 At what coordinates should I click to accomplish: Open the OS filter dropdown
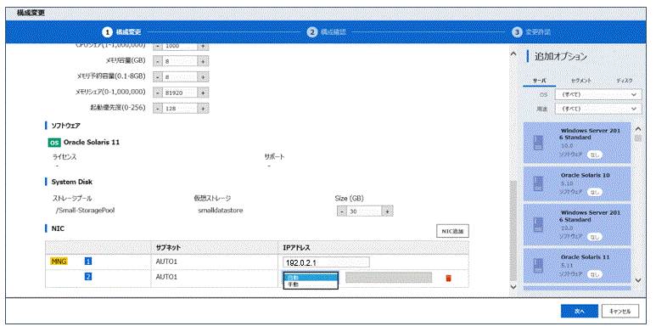coord(597,94)
